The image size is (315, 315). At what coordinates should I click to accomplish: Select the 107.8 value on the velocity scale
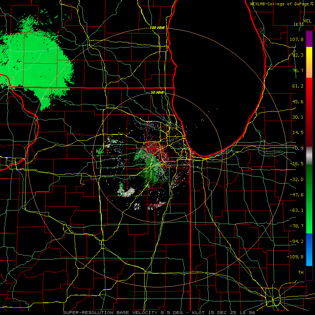tap(296, 39)
